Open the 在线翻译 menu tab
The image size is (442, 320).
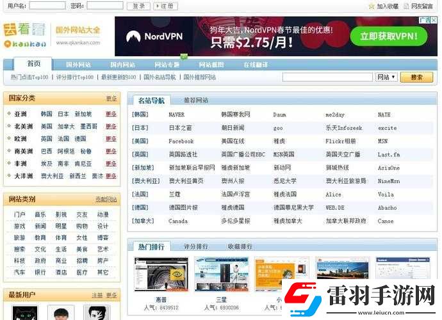coord(256,65)
